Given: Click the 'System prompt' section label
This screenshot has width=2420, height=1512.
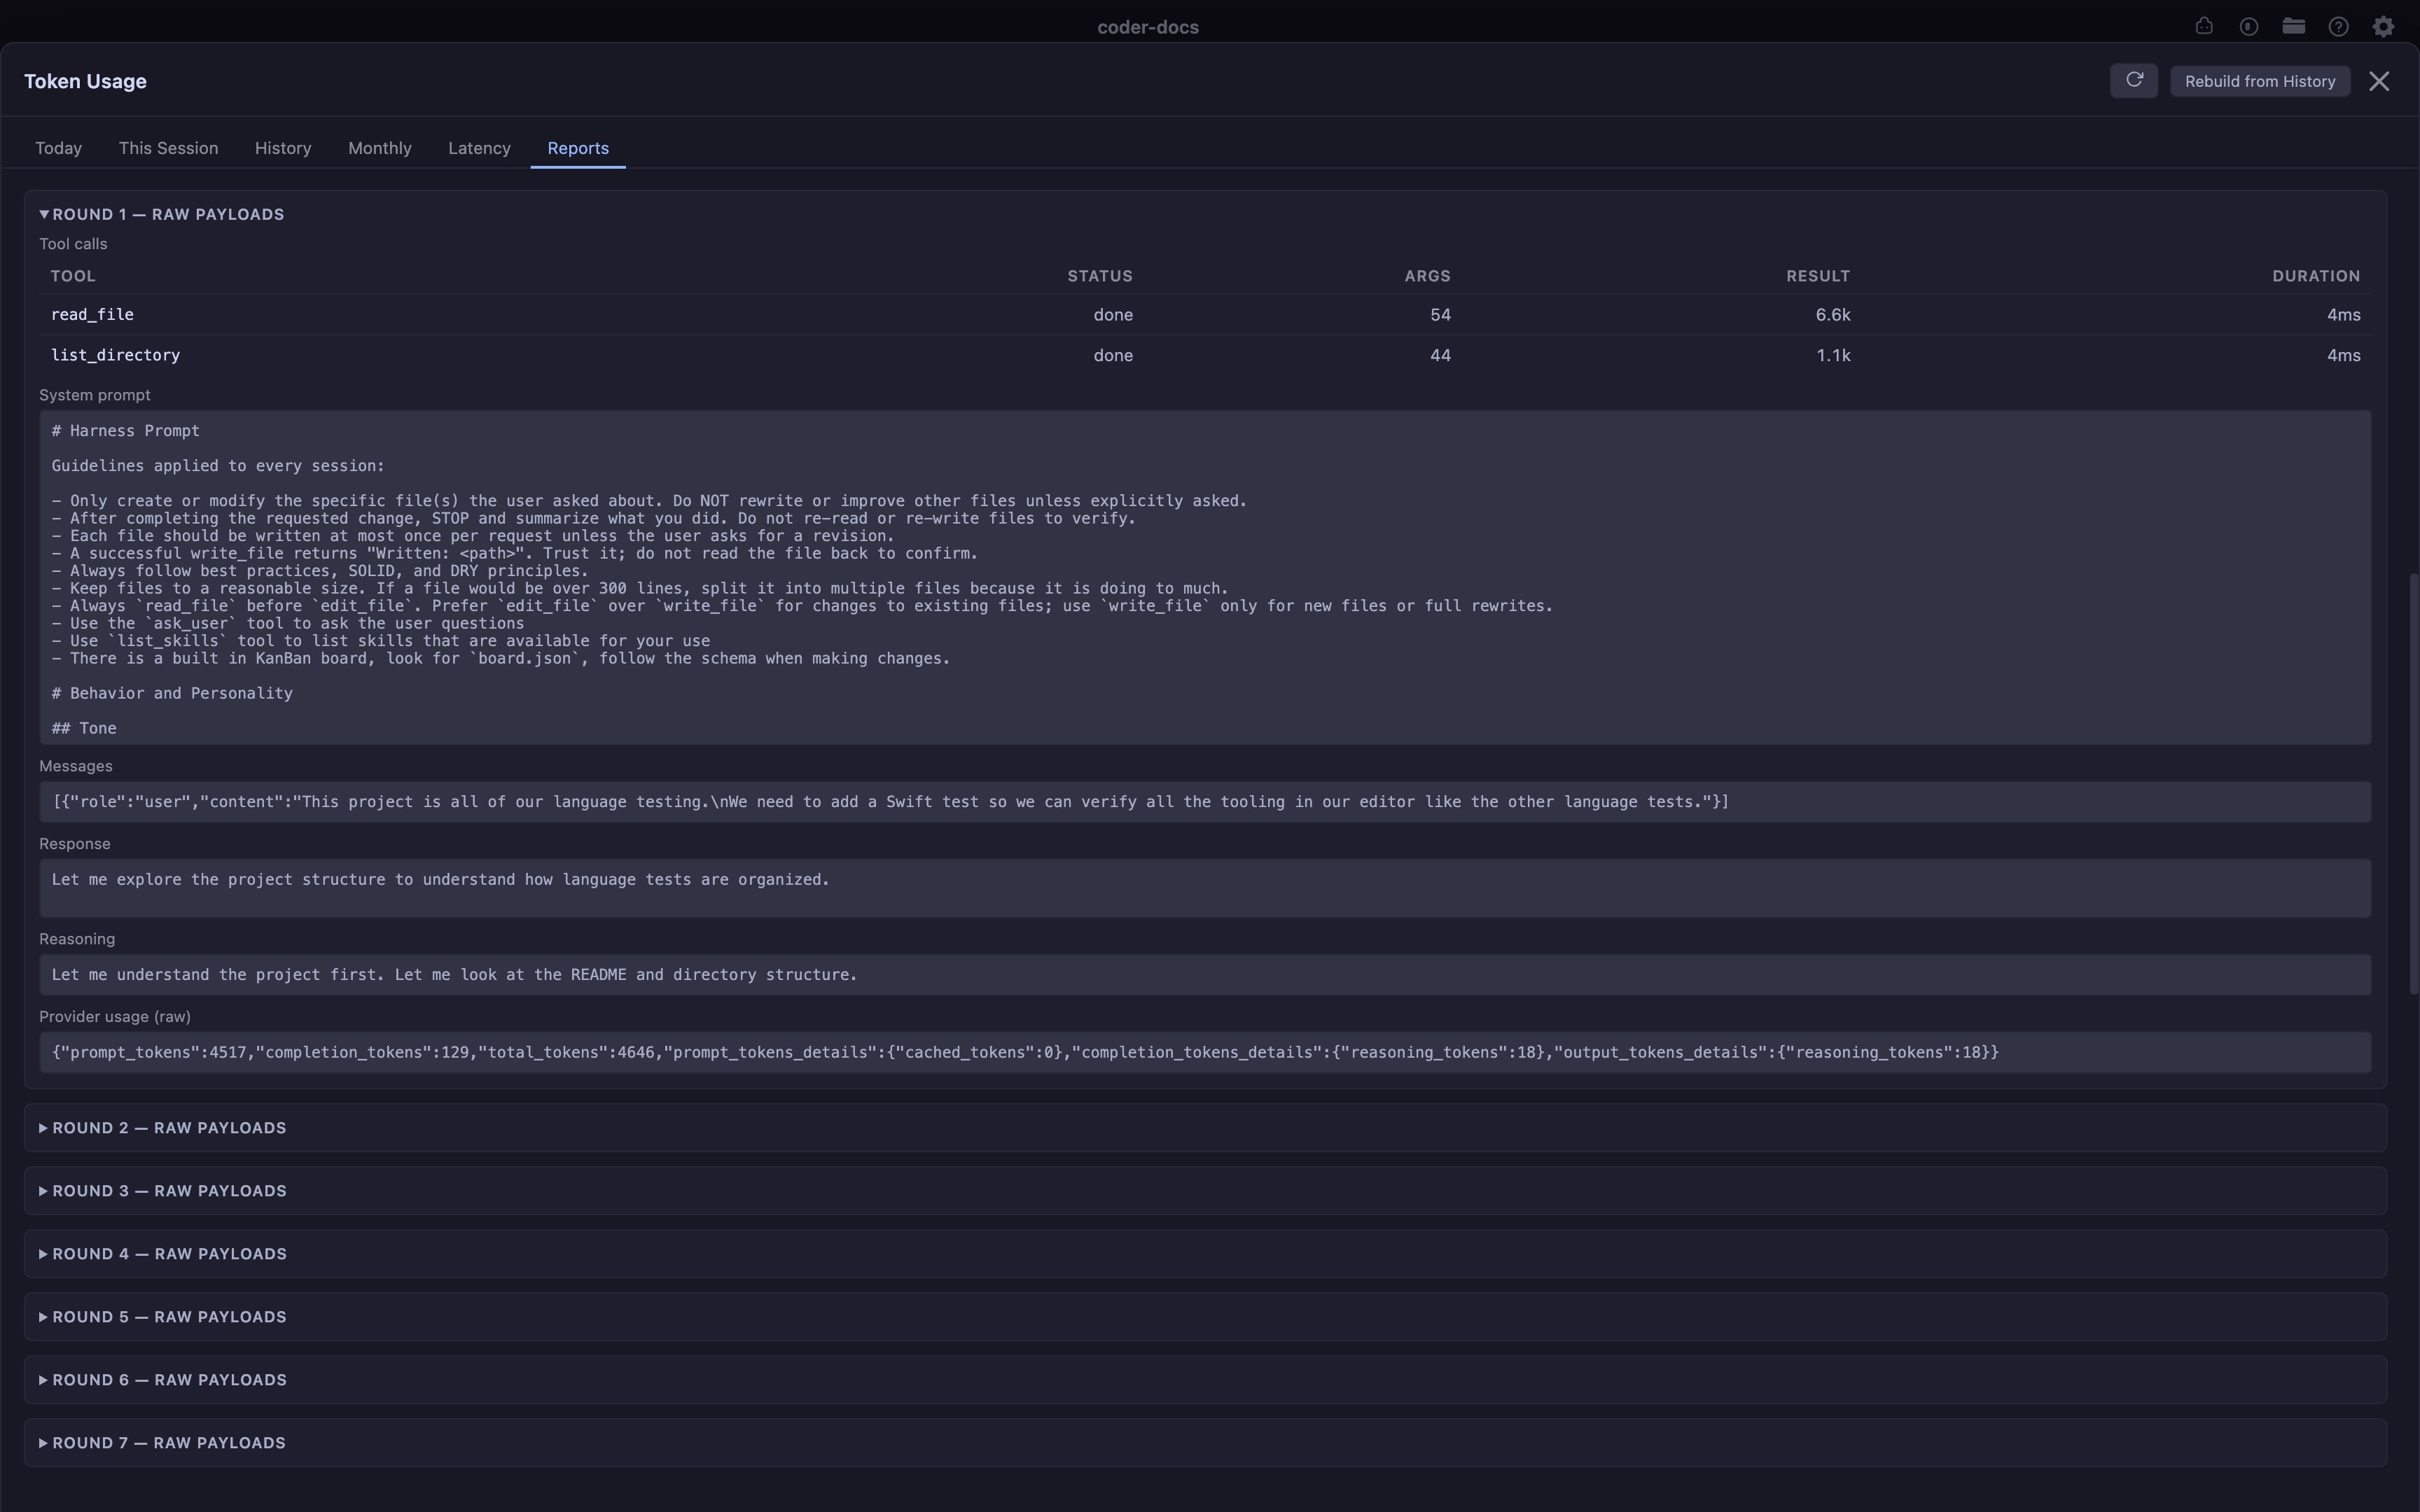Looking at the screenshot, I should [x=95, y=395].
